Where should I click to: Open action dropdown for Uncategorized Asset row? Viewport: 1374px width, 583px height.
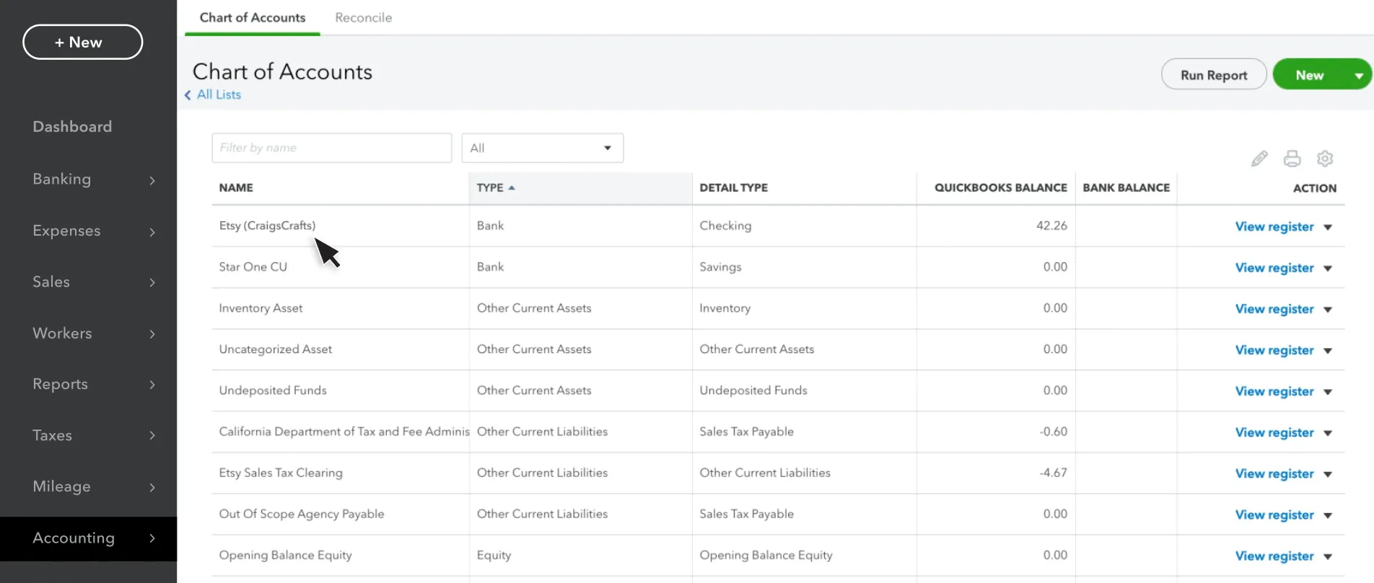click(x=1328, y=350)
